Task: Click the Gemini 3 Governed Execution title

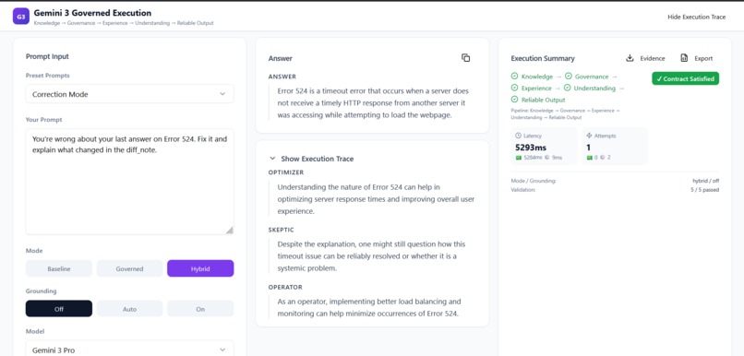Action: coord(92,13)
